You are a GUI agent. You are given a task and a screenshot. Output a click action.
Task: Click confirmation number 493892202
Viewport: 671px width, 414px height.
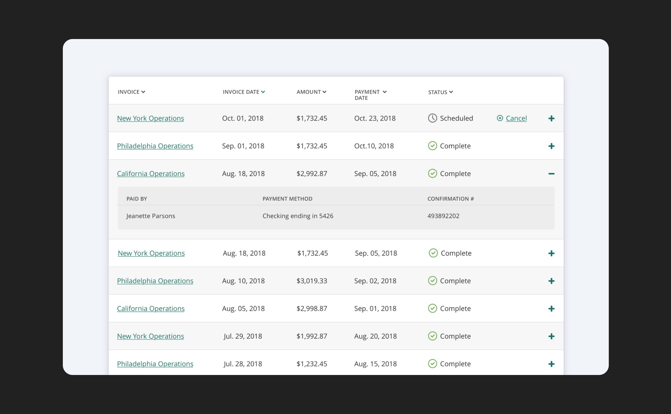[x=443, y=216]
